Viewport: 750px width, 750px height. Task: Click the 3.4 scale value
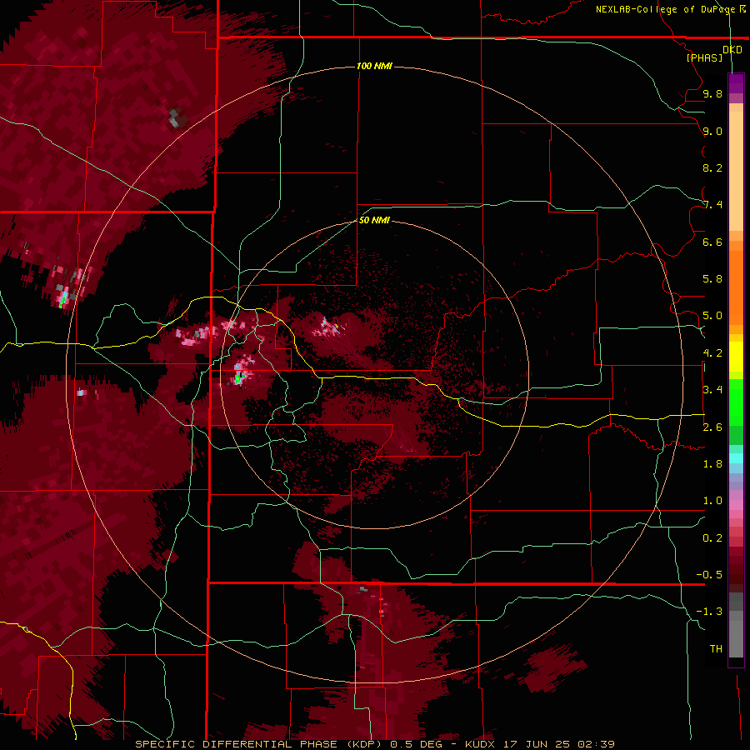(712, 390)
